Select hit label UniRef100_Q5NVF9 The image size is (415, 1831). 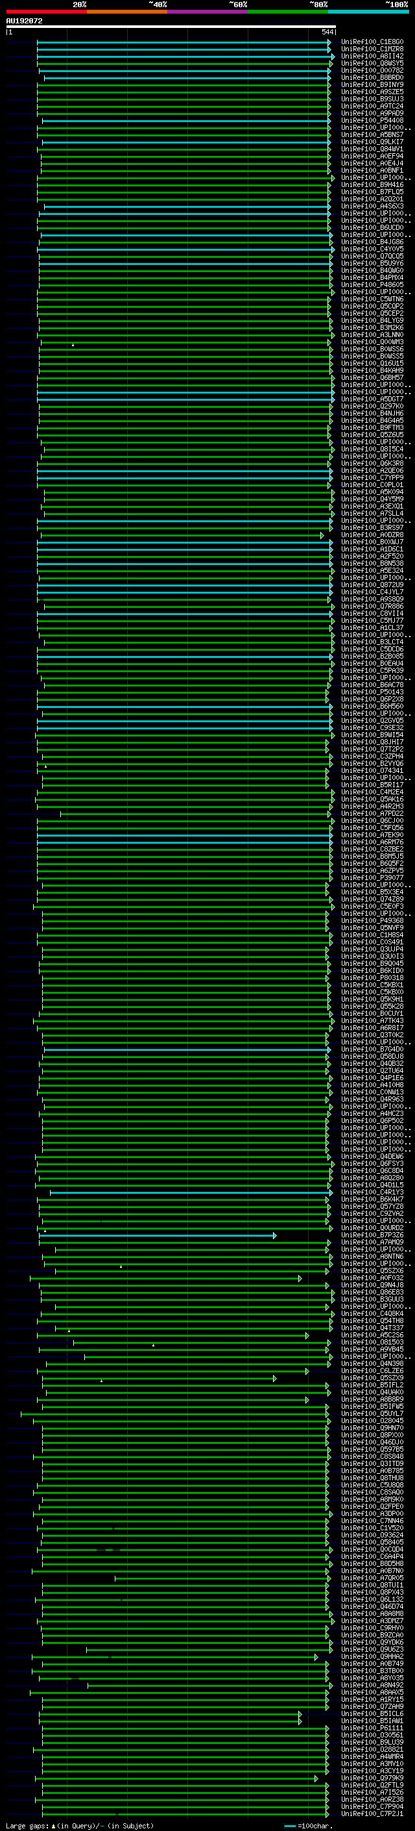point(372,928)
